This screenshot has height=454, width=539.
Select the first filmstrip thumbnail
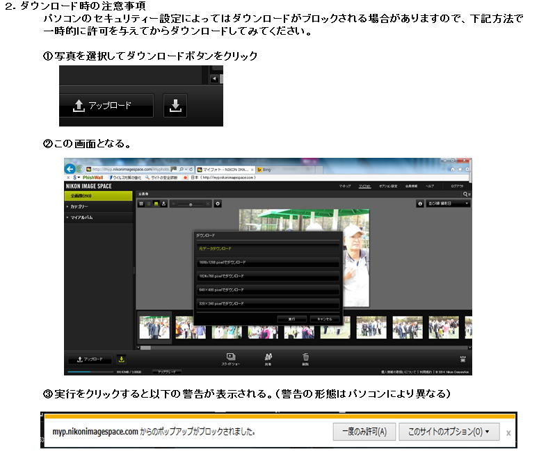pos(154,327)
